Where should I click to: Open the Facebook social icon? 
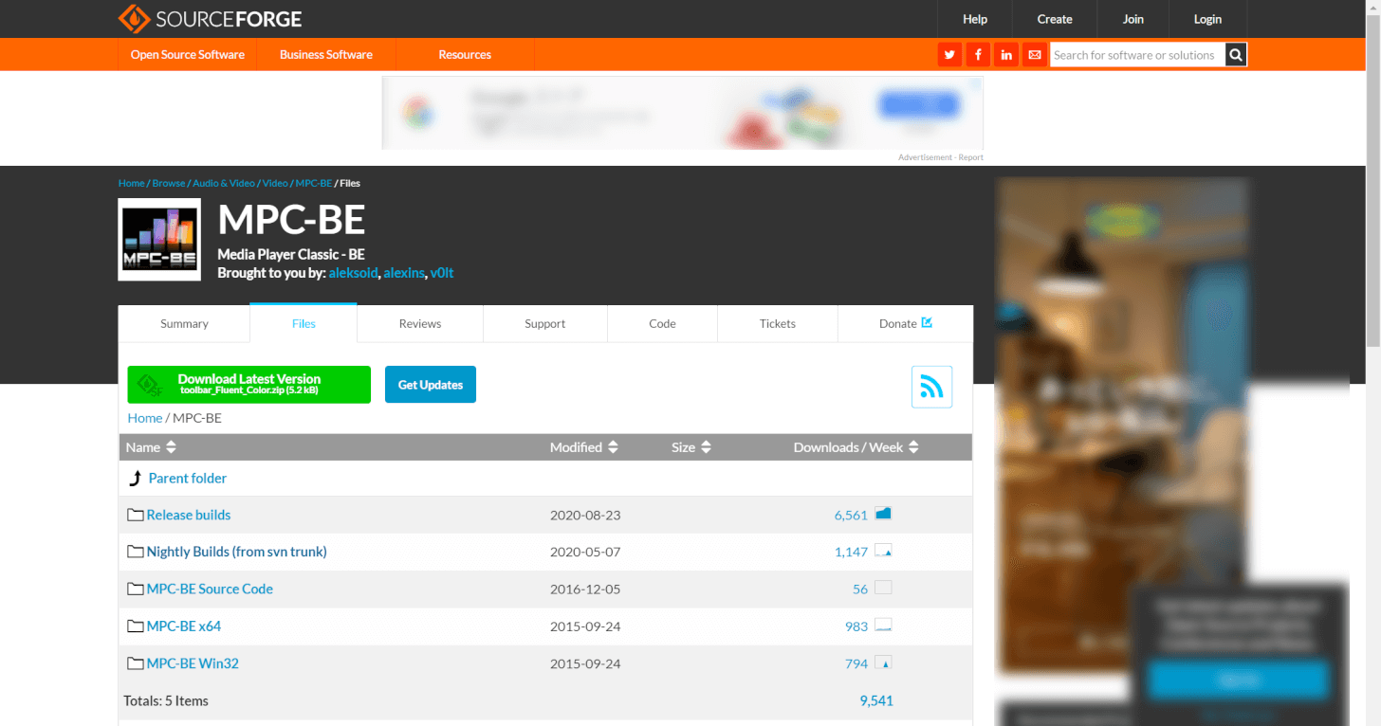978,55
